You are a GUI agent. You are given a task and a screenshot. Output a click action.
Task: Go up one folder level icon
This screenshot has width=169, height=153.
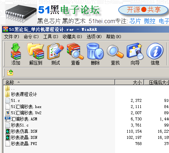coord(10,73)
